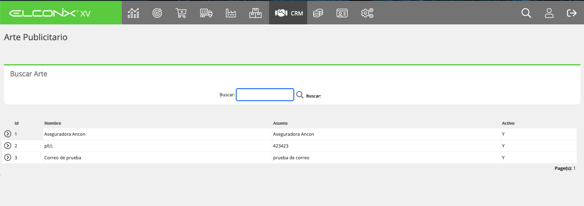
Task: Open the ID card module icon
Action: tap(342, 13)
